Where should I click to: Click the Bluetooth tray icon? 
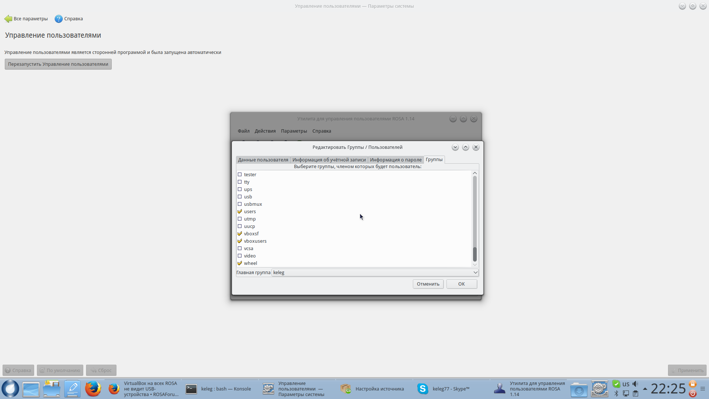click(x=616, y=393)
